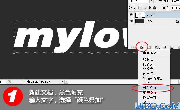The image size is (180, 110).
Task: Click the horizontal scrollbar track in the status bar
Action: tap(103, 82)
